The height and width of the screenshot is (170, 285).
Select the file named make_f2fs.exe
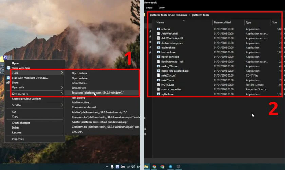[169, 66]
